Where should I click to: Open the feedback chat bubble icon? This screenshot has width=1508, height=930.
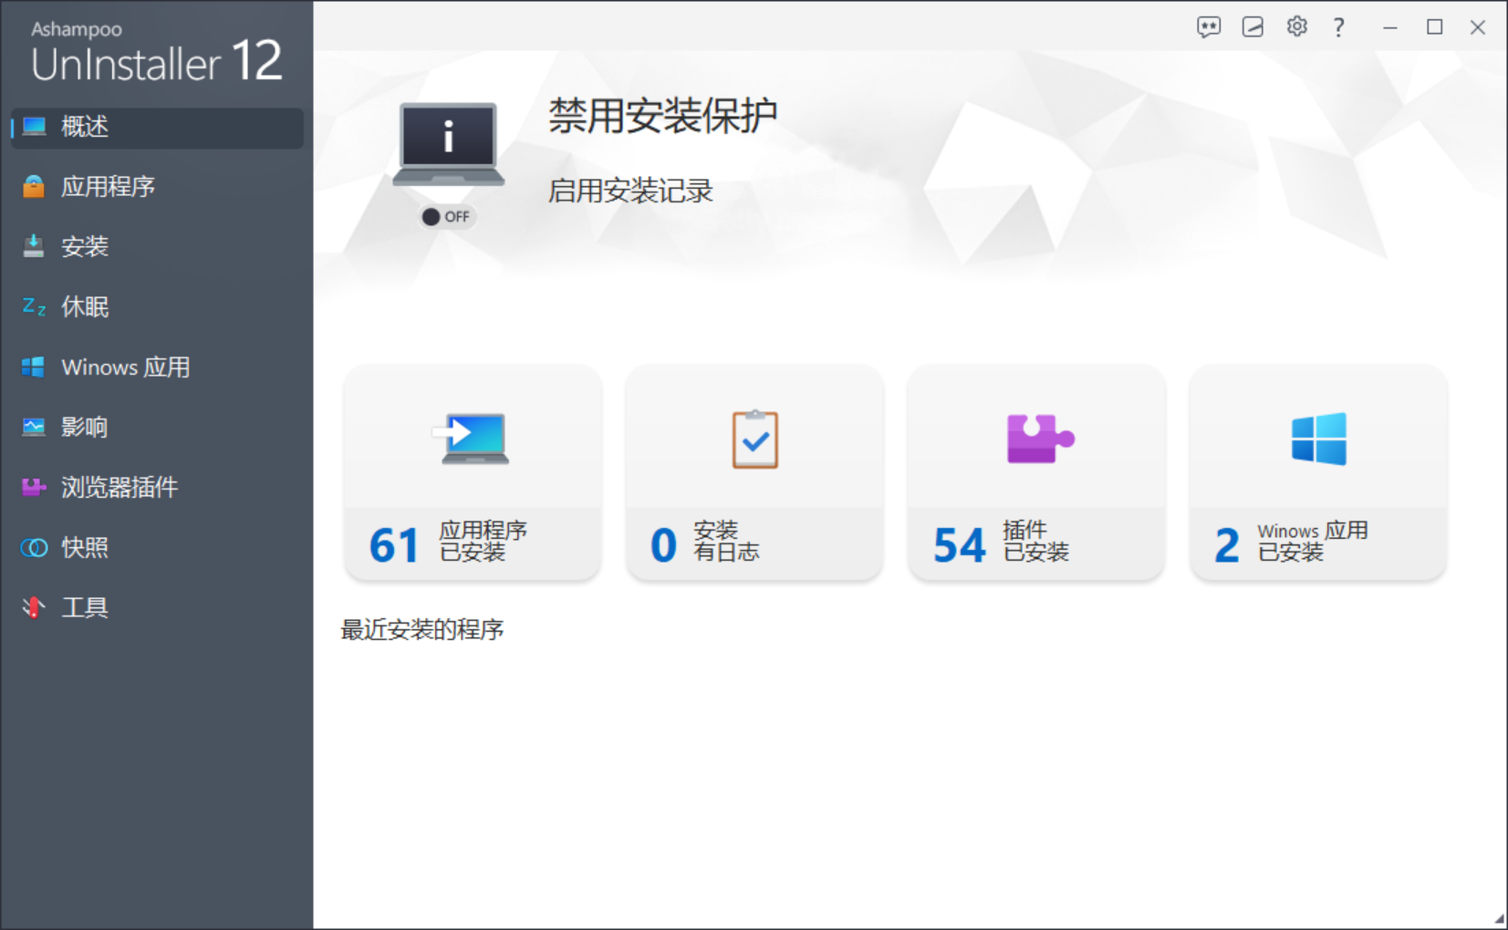coord(1209,27)
